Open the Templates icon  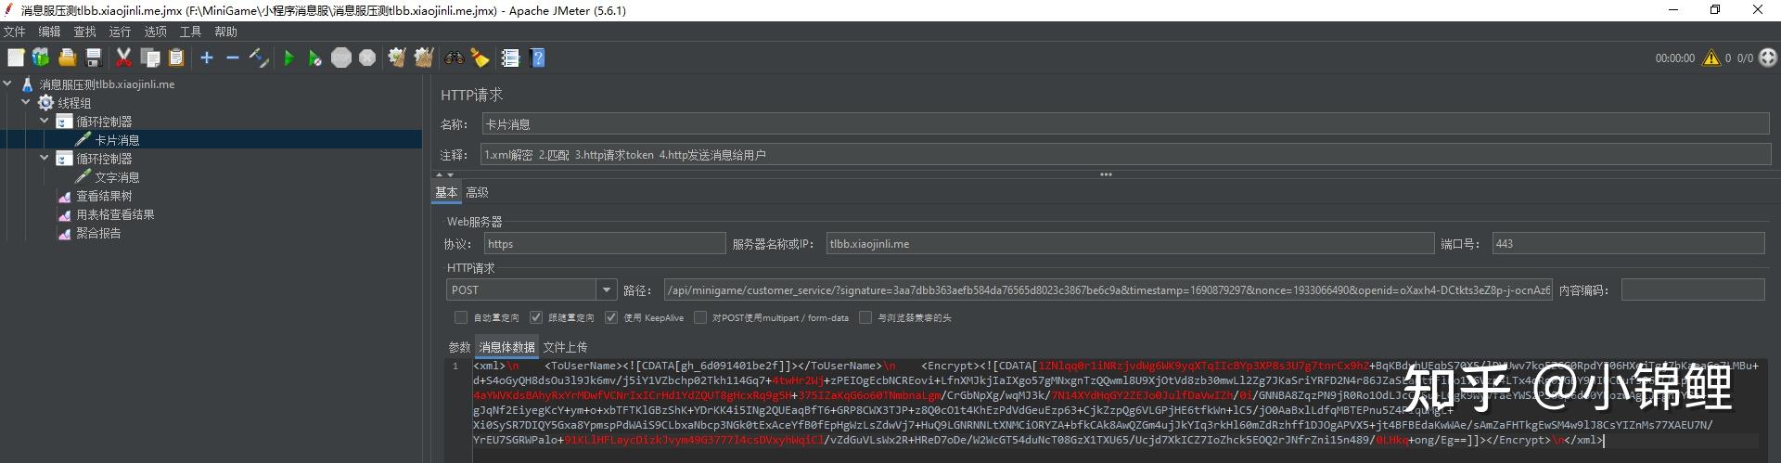[x=41, y=58]
